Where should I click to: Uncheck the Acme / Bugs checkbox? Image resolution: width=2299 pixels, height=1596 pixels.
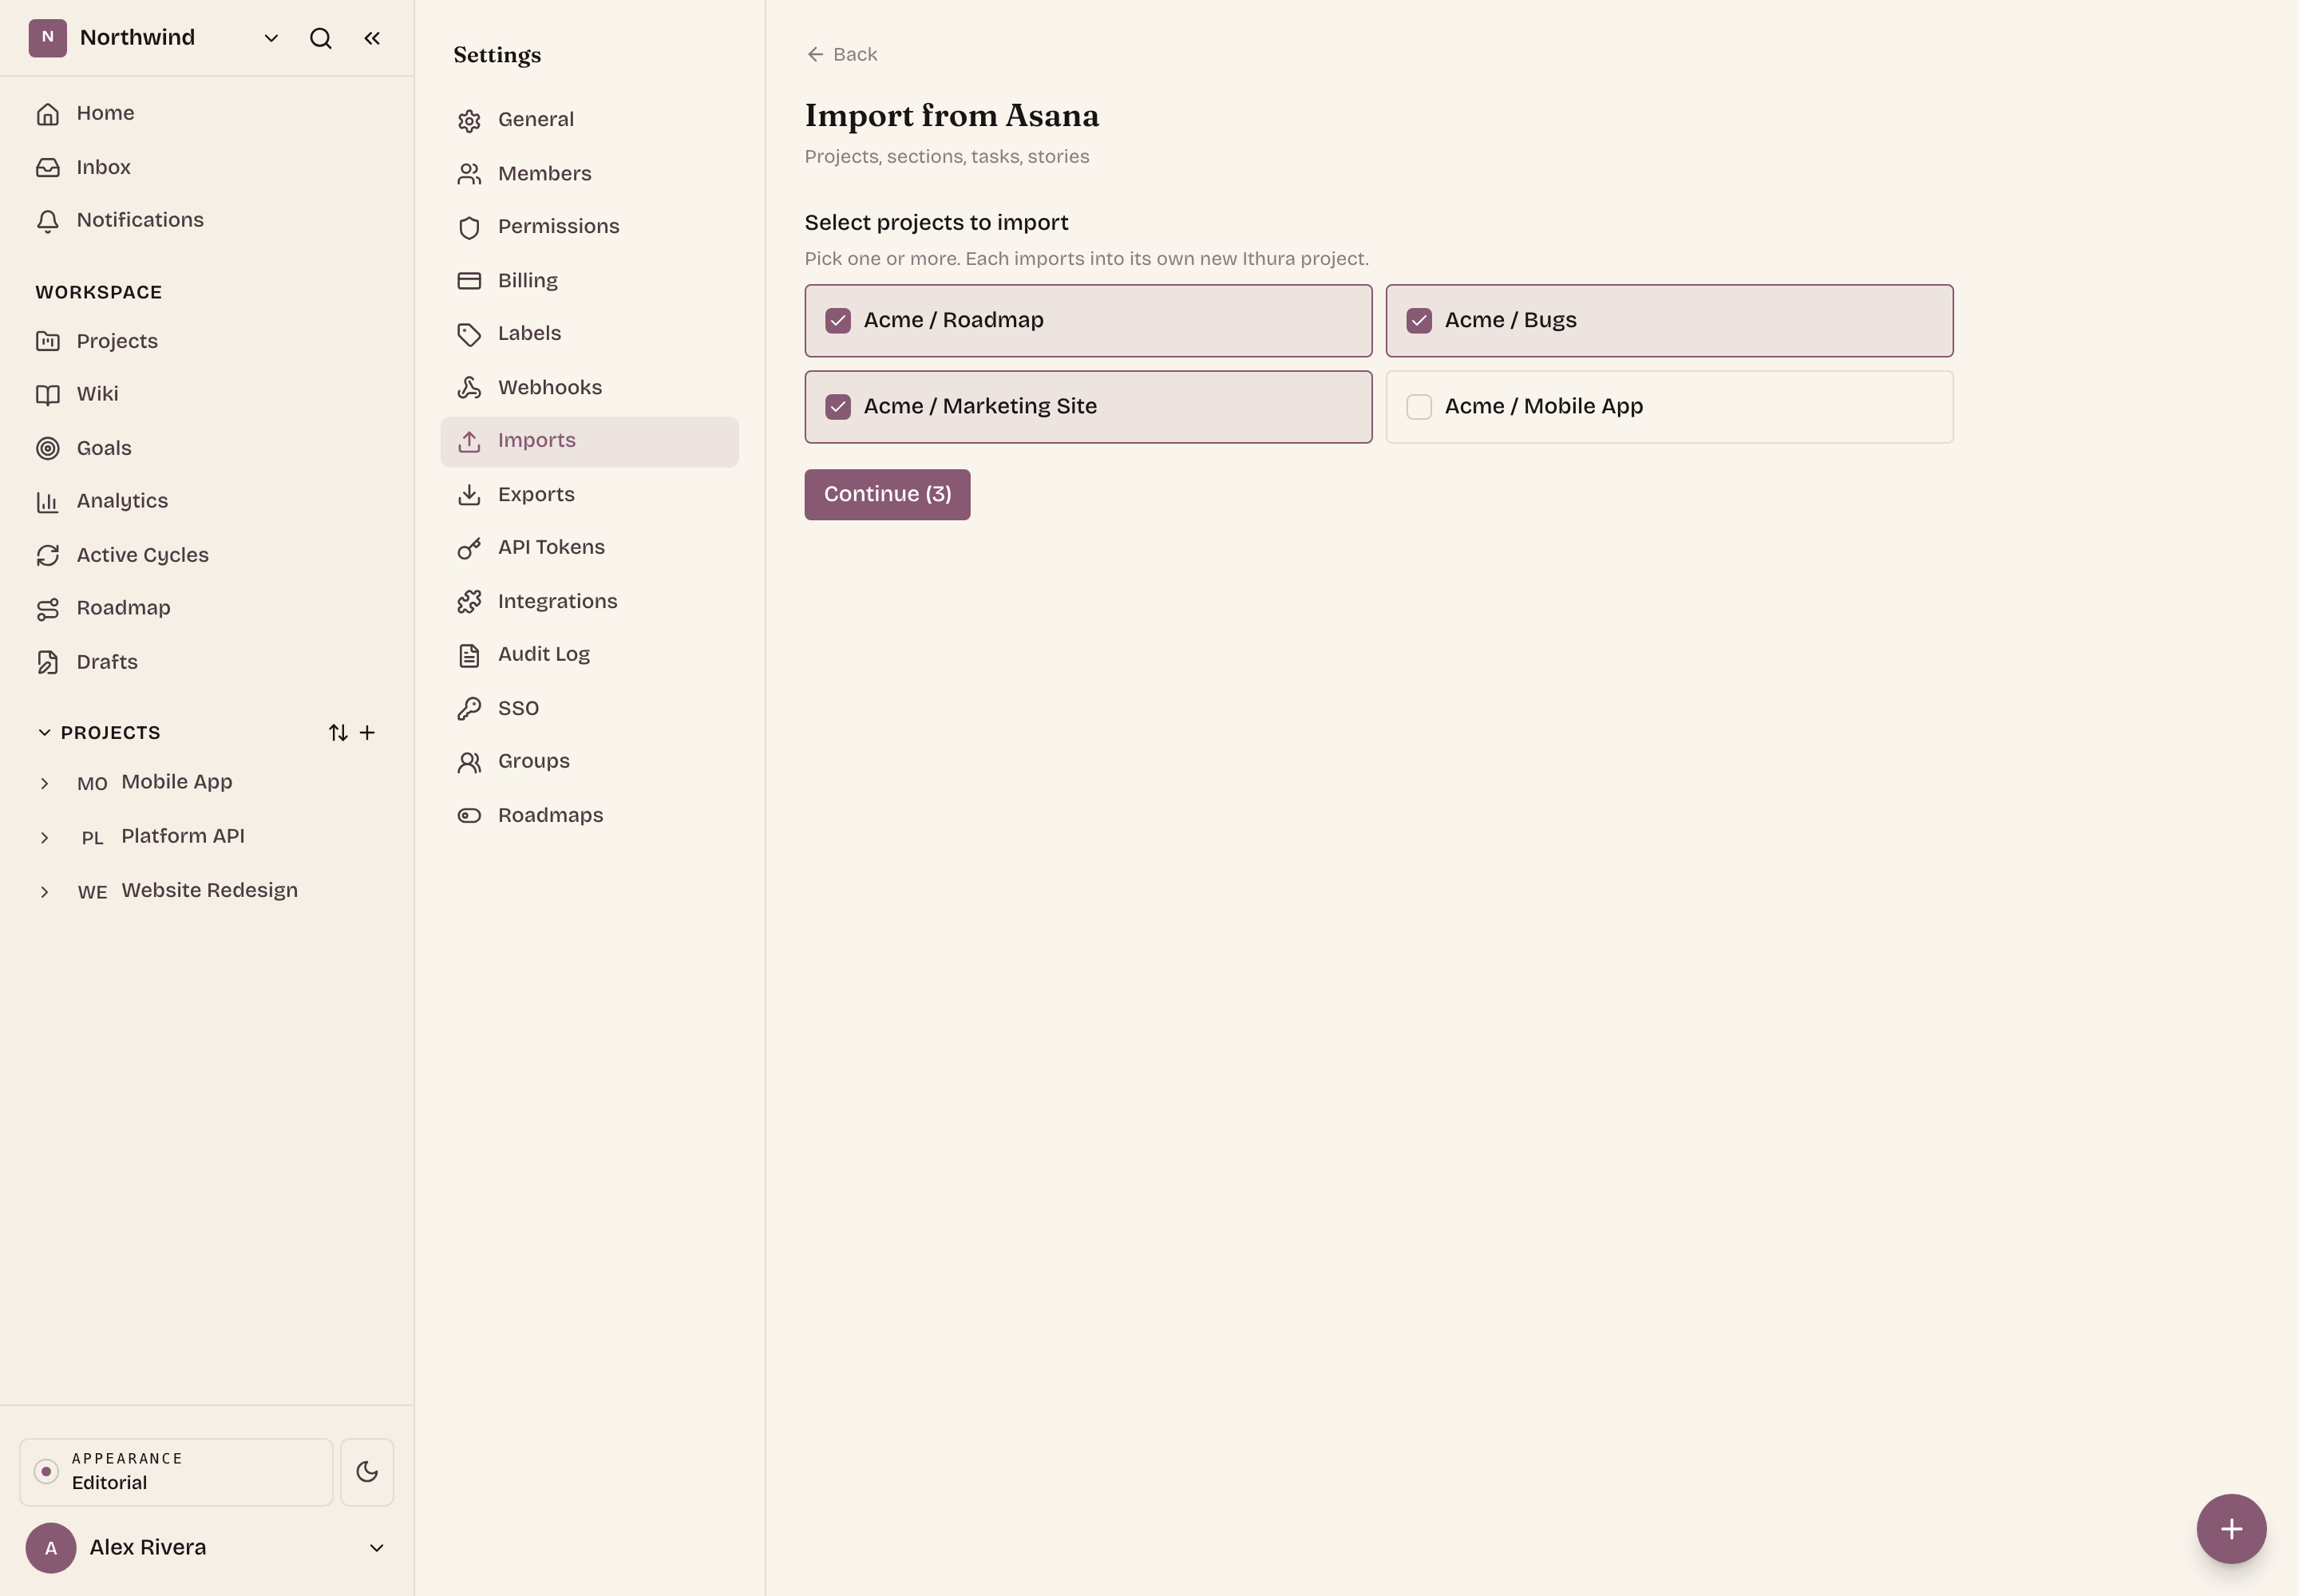click(1419, 321)
